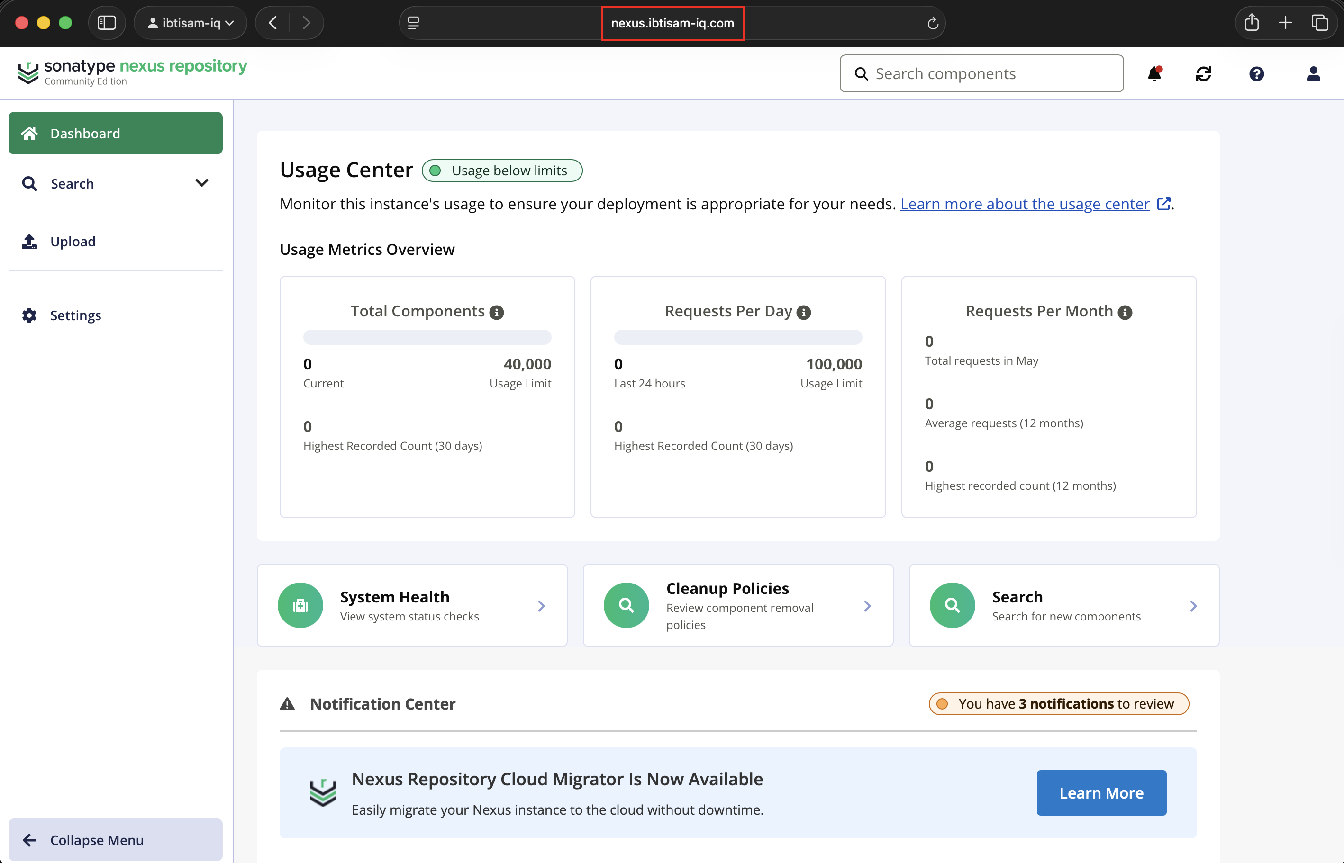This screenshot has height=863, width=1344.
Task: Click Average requests (12 months) text
Action: click(x=1004, y=423)
